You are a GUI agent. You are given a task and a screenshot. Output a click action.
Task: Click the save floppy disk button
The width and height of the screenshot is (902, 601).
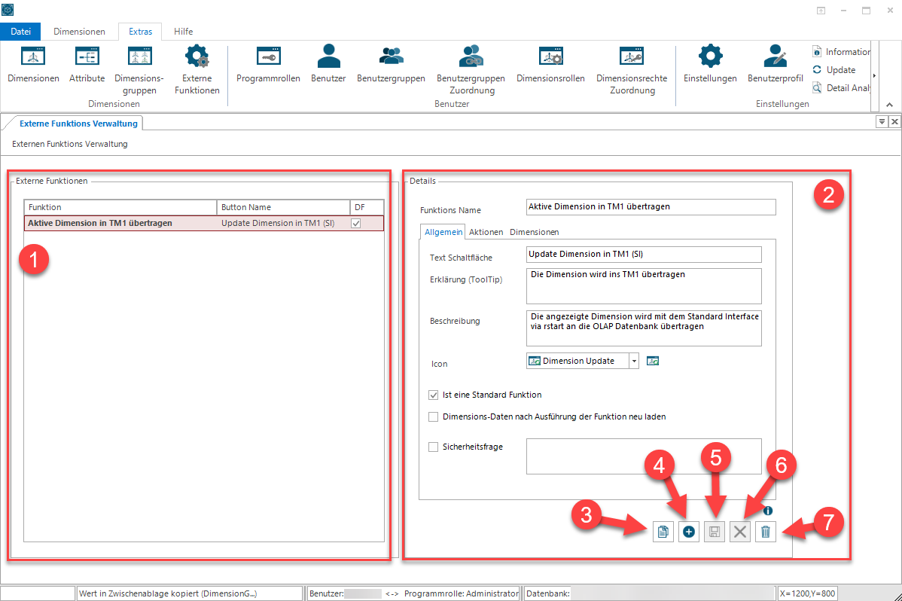(x=715, y=532)
